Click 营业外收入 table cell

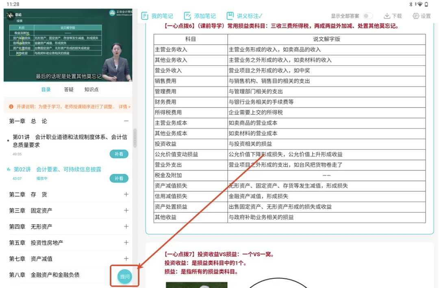point(190,71)
